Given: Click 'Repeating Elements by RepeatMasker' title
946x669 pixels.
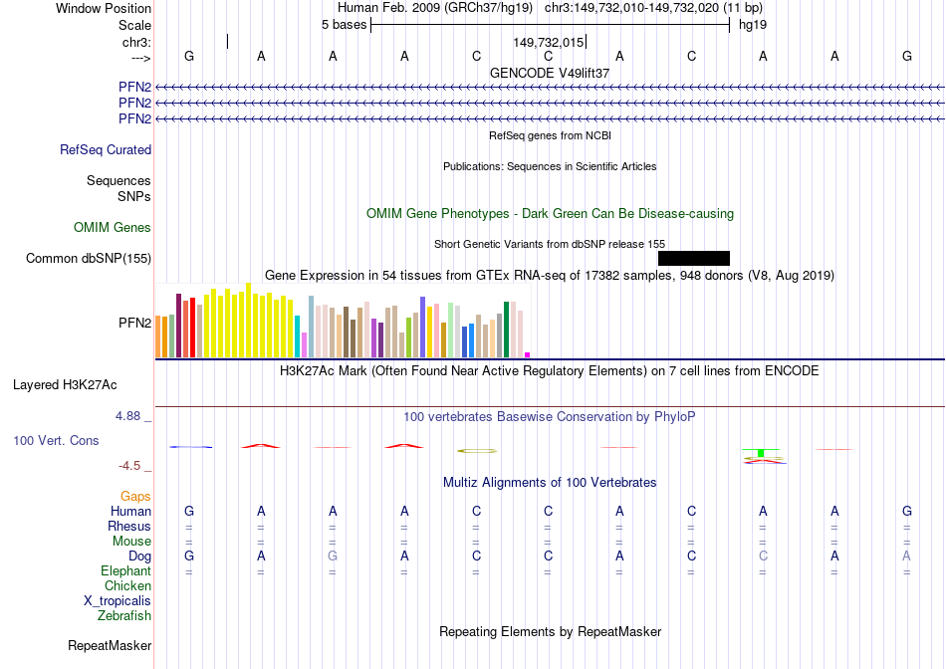Looking at the screenshot, I should tap(551, 632).
